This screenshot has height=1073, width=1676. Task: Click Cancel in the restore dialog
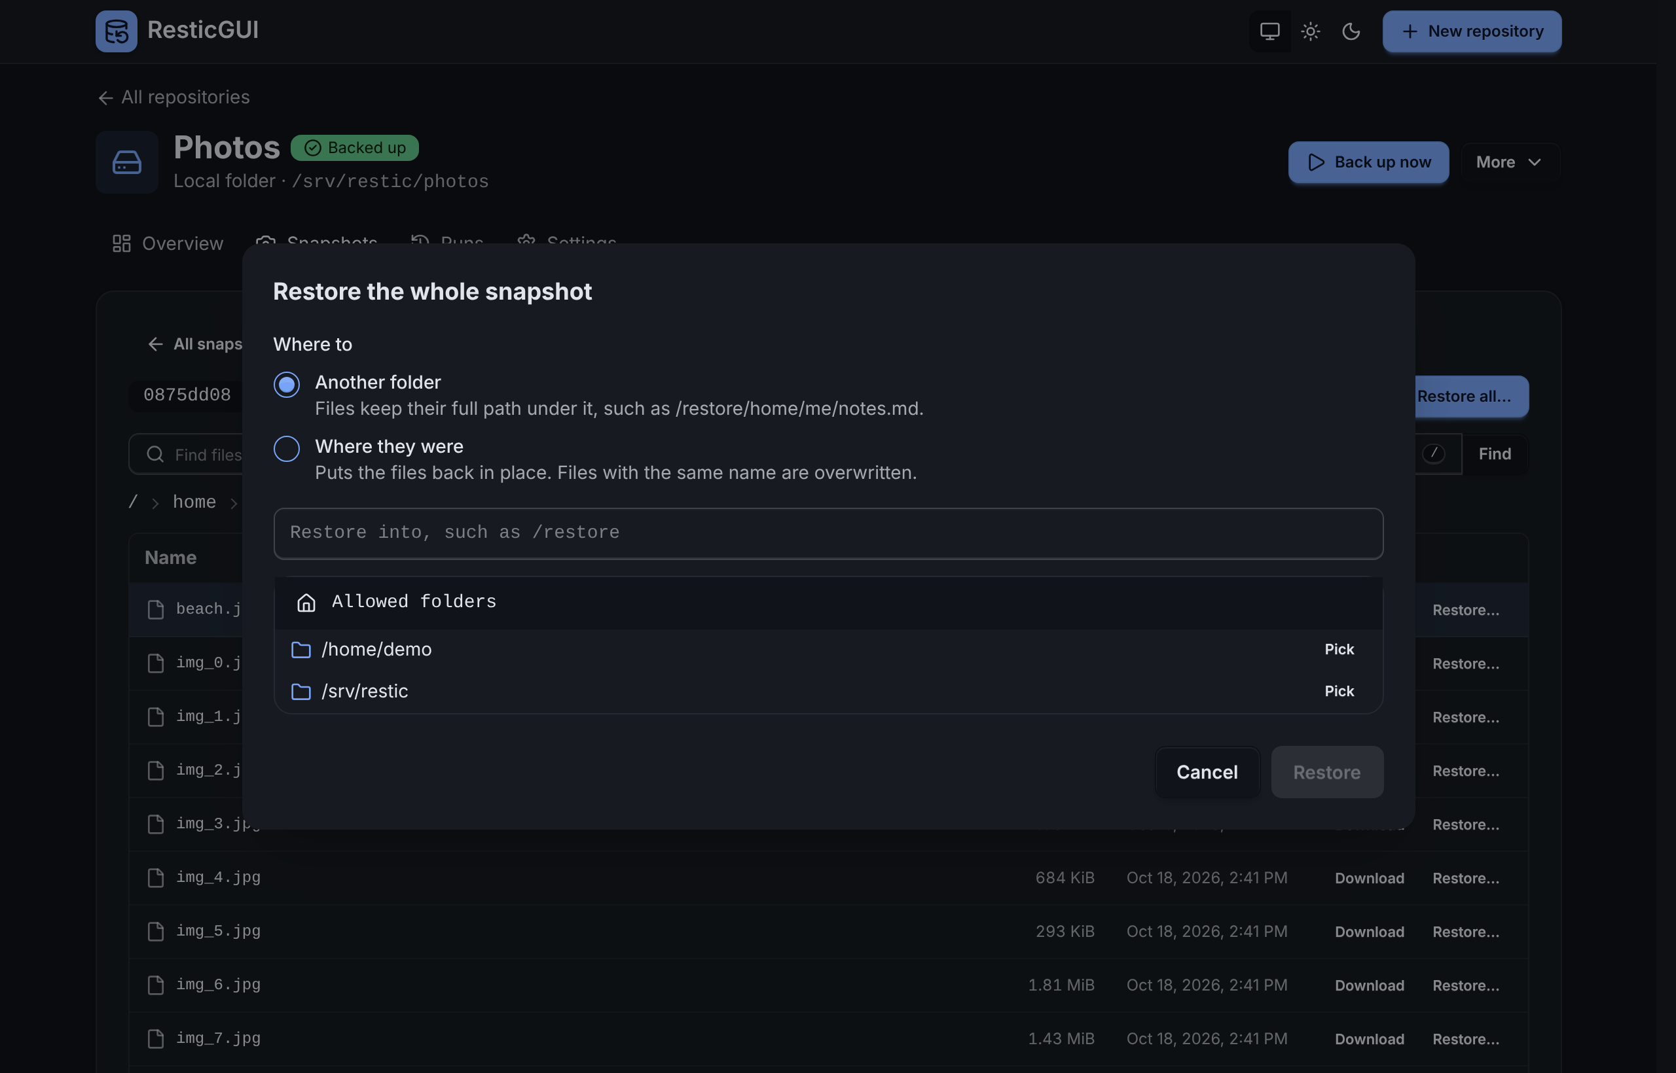1207,772
